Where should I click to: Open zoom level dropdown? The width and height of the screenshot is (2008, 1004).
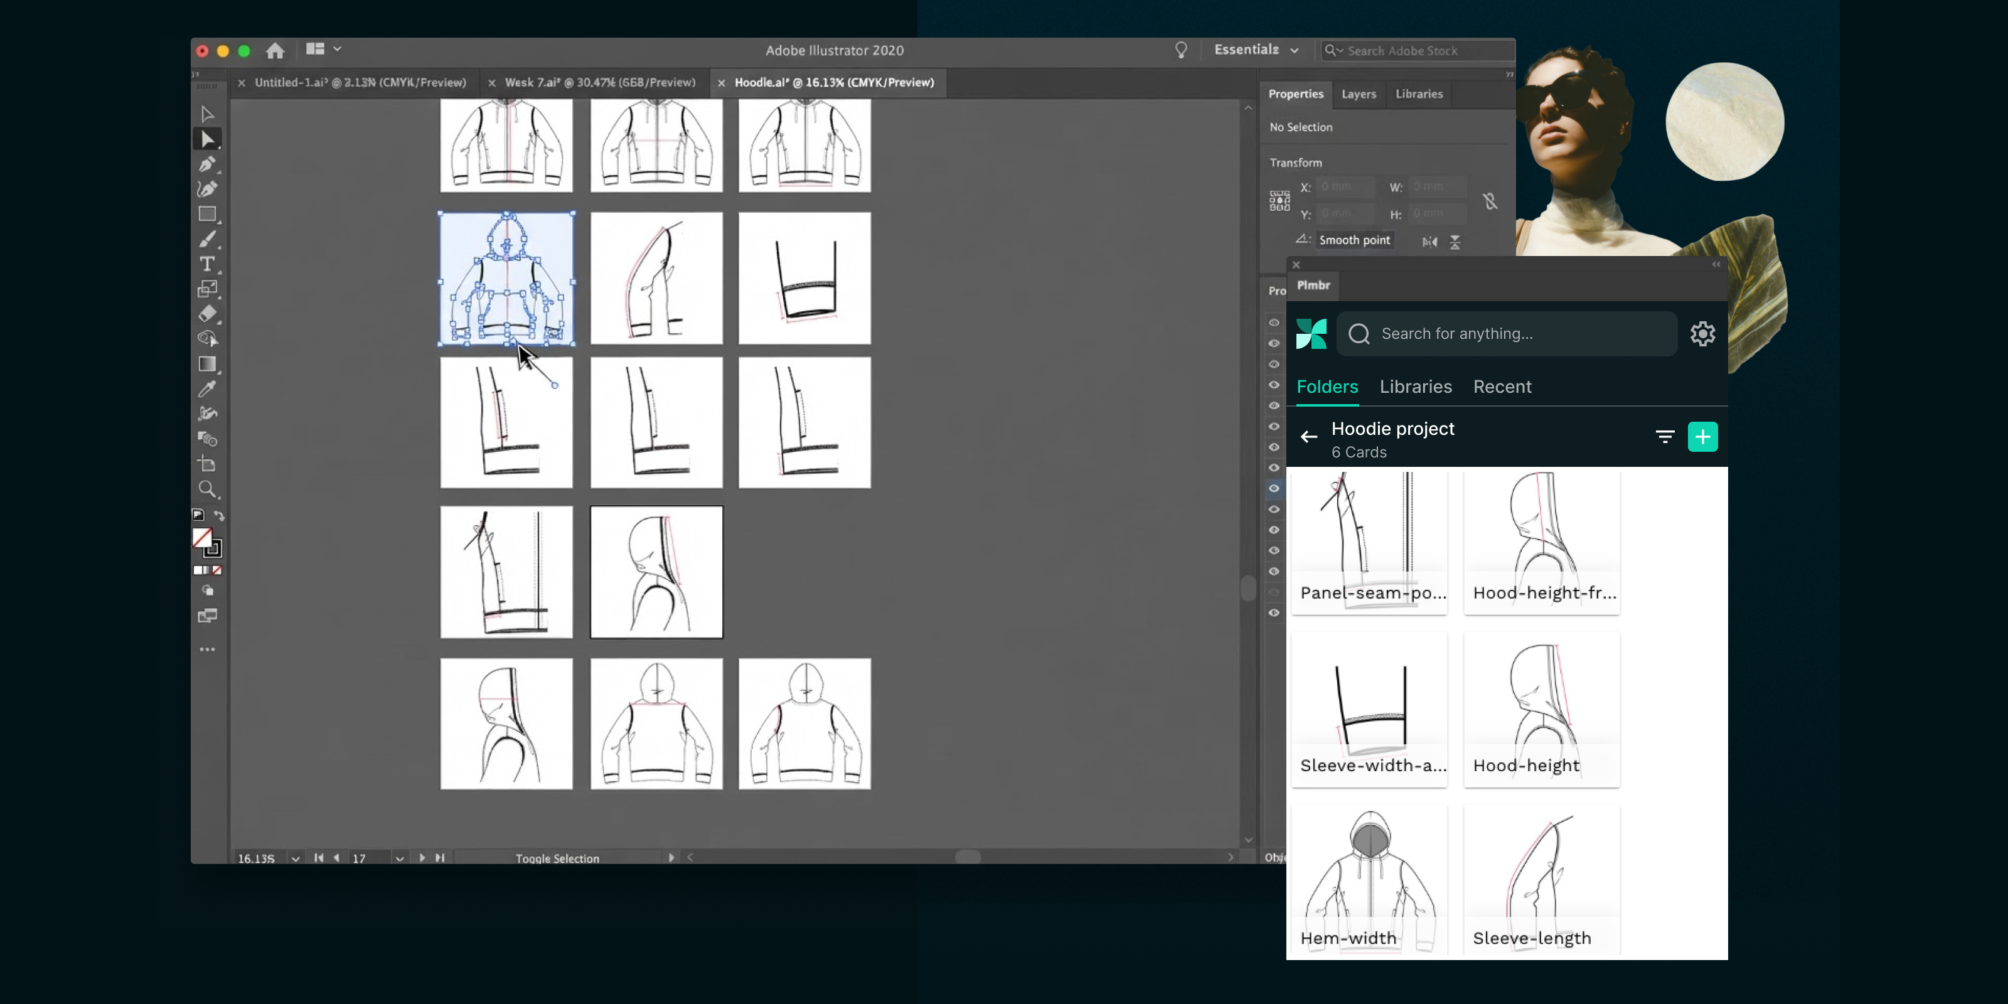click(296, 858)
